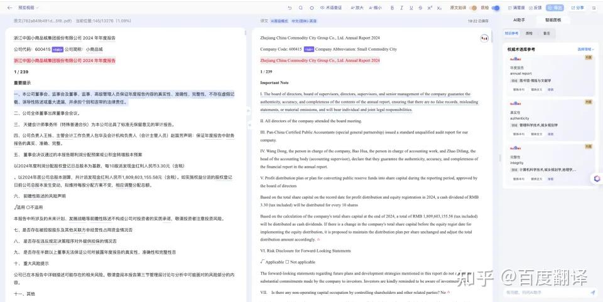This screenshot has width=603, height=302.
Task: Click 详情 link on authenticity card
Action: [x=550, y=134]
